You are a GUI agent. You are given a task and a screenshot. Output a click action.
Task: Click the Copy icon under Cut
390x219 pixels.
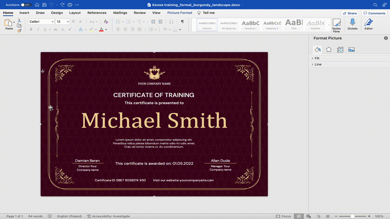(x=19, y=26)
